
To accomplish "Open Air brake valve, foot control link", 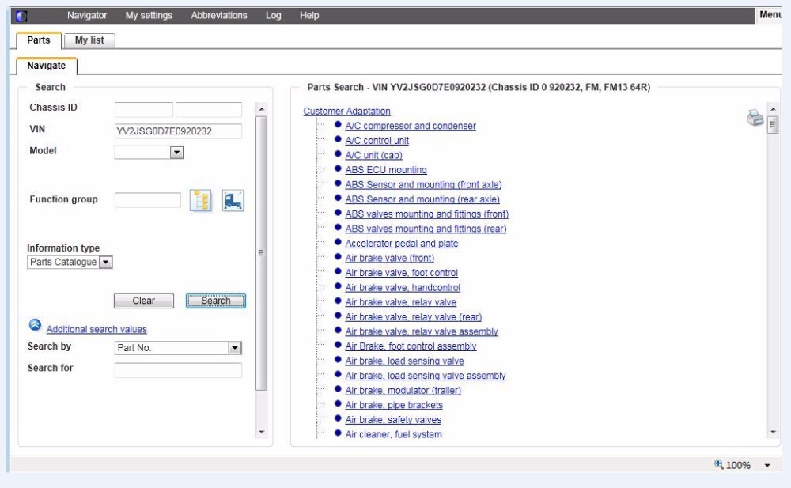I will pyautogui.click(x=402, y=273).
